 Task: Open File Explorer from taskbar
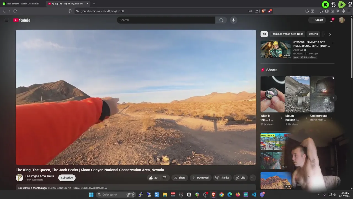[x=165, y=195]
